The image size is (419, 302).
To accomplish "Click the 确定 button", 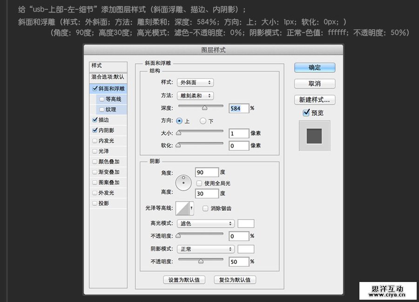I will tap(314, 67).
